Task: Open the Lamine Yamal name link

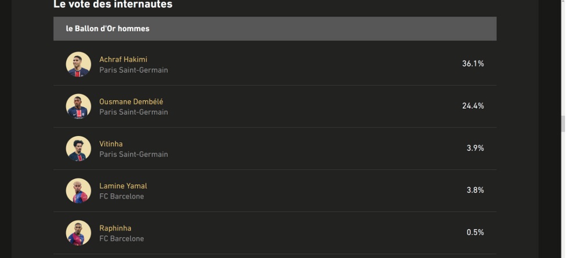Action: click(123, 186)
